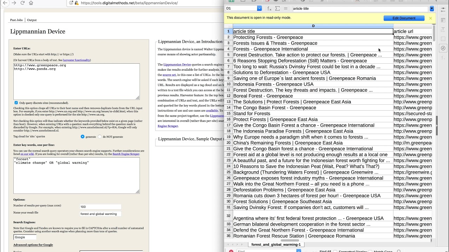
Task: Select row 32 header
Action: click(228, 216)
